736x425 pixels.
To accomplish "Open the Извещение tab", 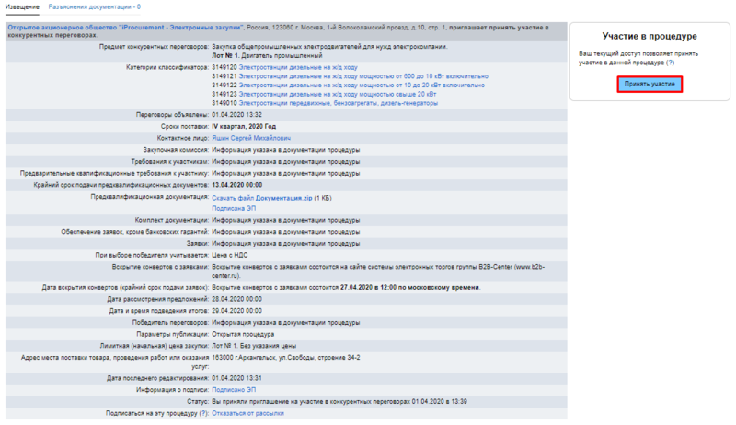I will tap(23, 6).
